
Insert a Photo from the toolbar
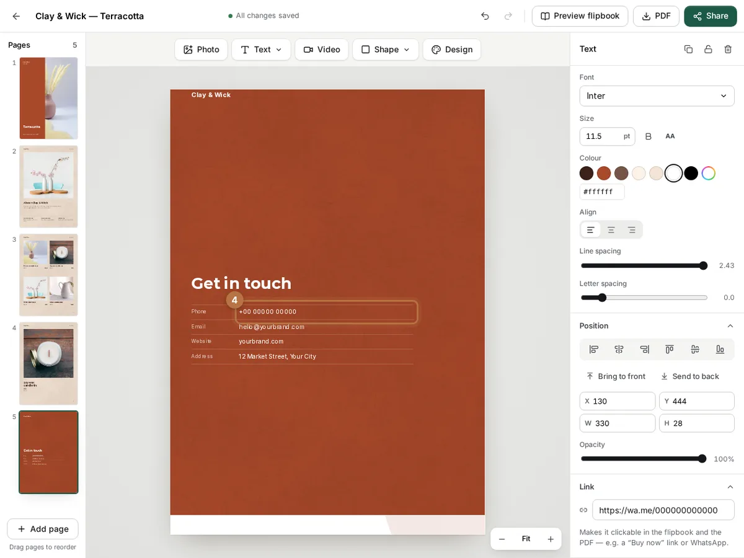(201, 50)
